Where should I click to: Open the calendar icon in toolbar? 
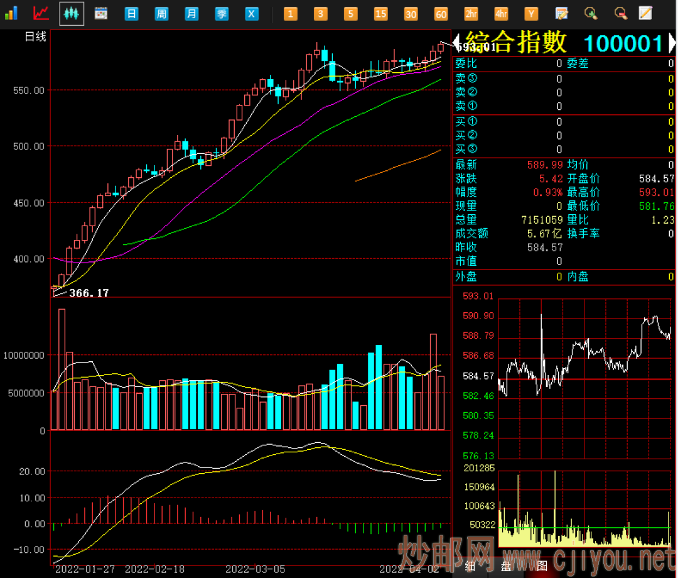tap(100, 13)
